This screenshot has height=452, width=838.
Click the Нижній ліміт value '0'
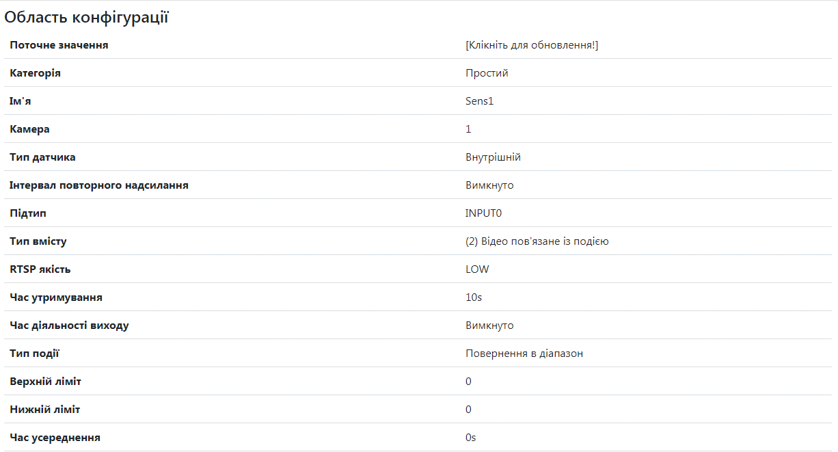coord(468,410)
